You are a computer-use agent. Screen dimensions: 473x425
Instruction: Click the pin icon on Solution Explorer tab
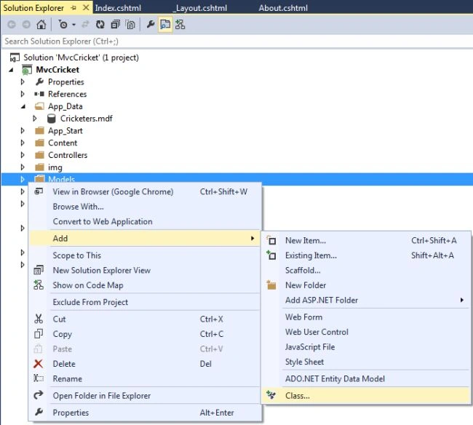(x=73, y=8)
